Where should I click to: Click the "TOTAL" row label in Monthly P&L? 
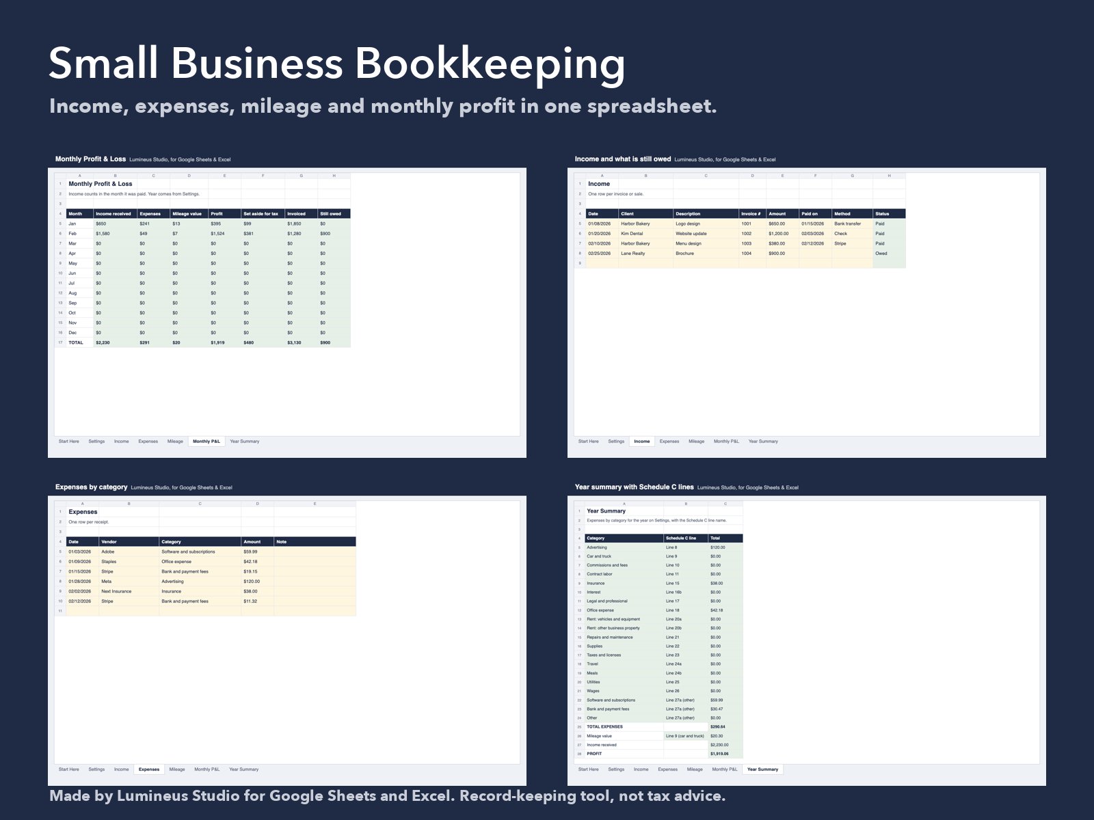point(79,342)
